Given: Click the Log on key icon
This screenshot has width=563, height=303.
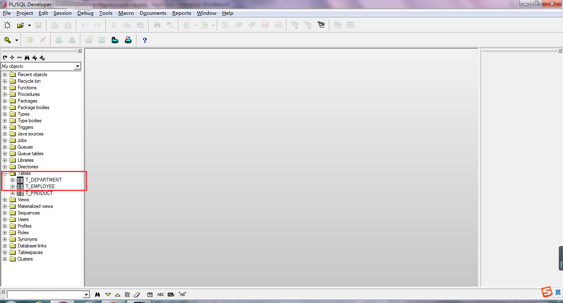Looking at the screenshot, I should tap(7, 40).
